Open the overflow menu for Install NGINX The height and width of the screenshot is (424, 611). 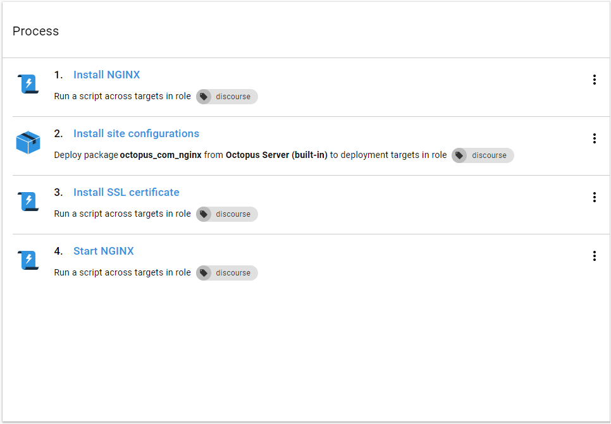[x=595, y=80]
